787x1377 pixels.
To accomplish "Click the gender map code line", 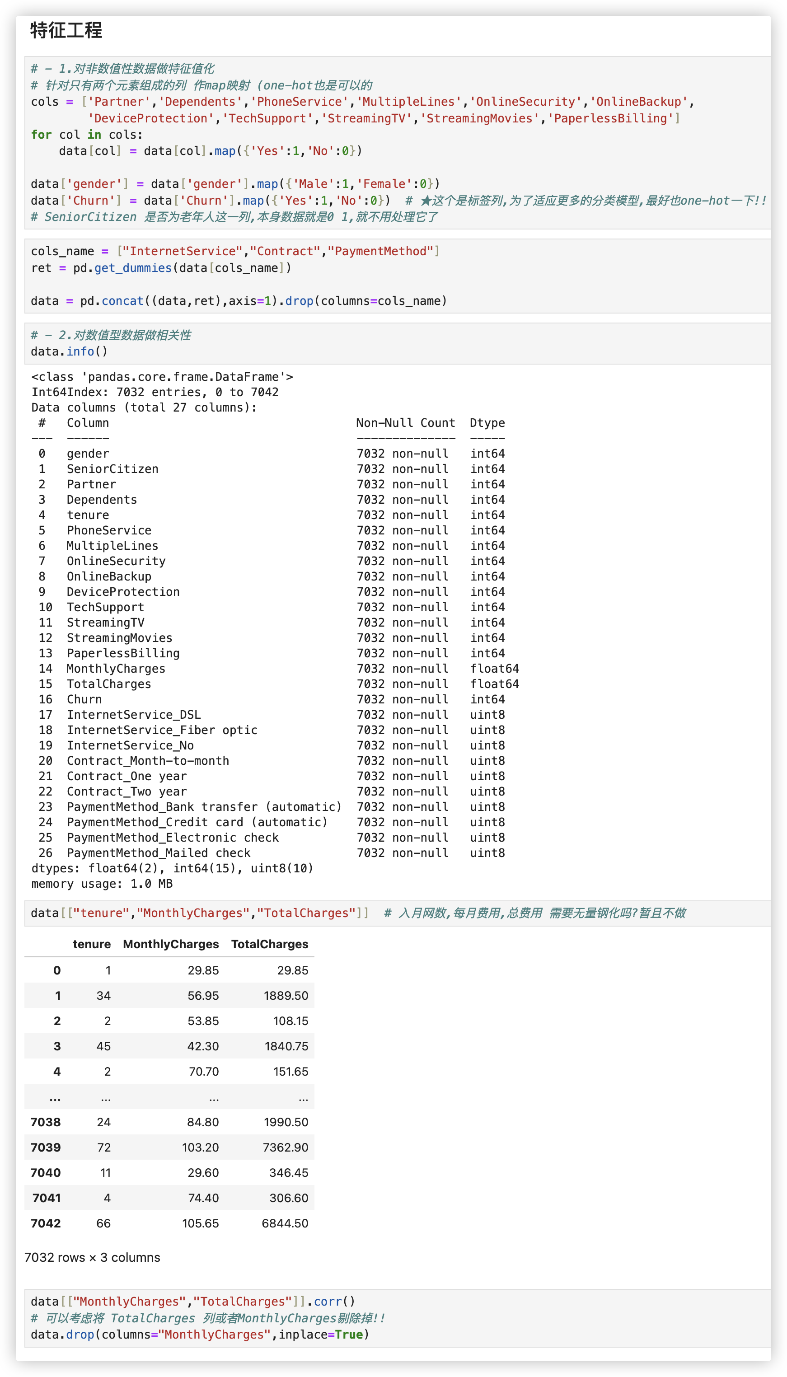I will [x=235, y=184].
